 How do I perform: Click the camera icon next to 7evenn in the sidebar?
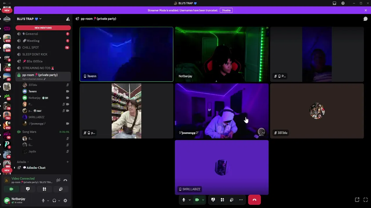point(68,91)
